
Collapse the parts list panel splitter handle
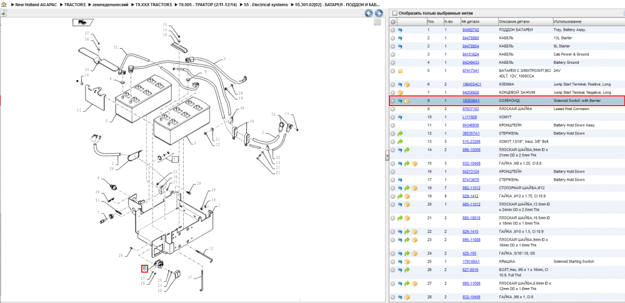click(x=387, y=156)
